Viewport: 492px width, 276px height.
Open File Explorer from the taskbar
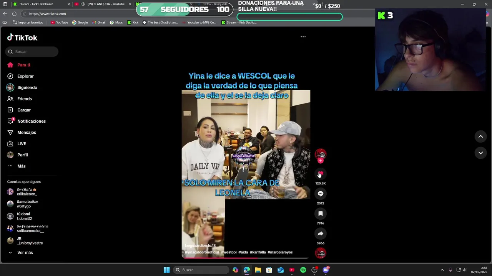coord(258,270)
